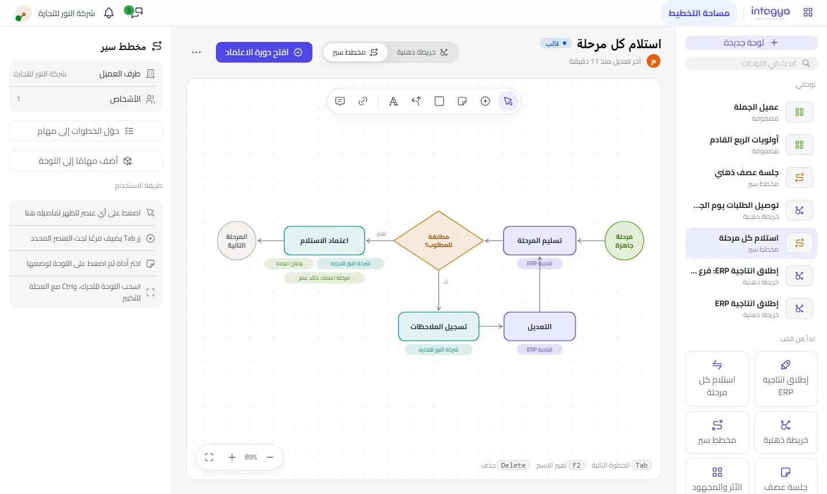The image size is (827, 494).
Task: Select the تسجيل الملاحظات node
Action: 439,326
